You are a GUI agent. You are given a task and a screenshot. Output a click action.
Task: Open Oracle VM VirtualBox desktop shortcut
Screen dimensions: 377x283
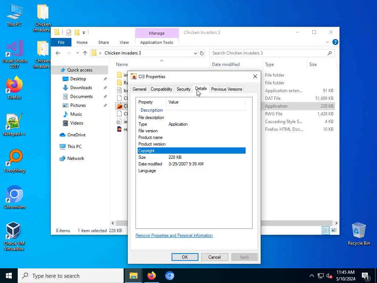[x=14, y=236]
